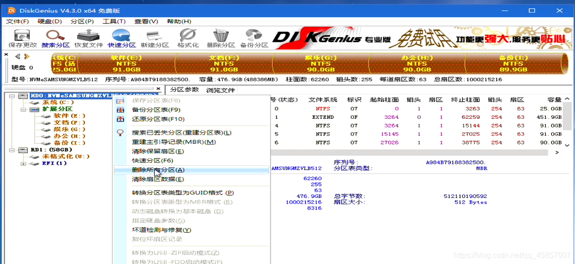The image size is (575, 264).
Task: Choose 转换分区表类型为GUID格式
Action: coord(191,193)
